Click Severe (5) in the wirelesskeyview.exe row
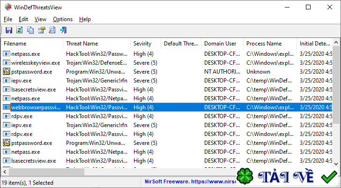This screenshot has height=188, width=341. pos(145,63)
